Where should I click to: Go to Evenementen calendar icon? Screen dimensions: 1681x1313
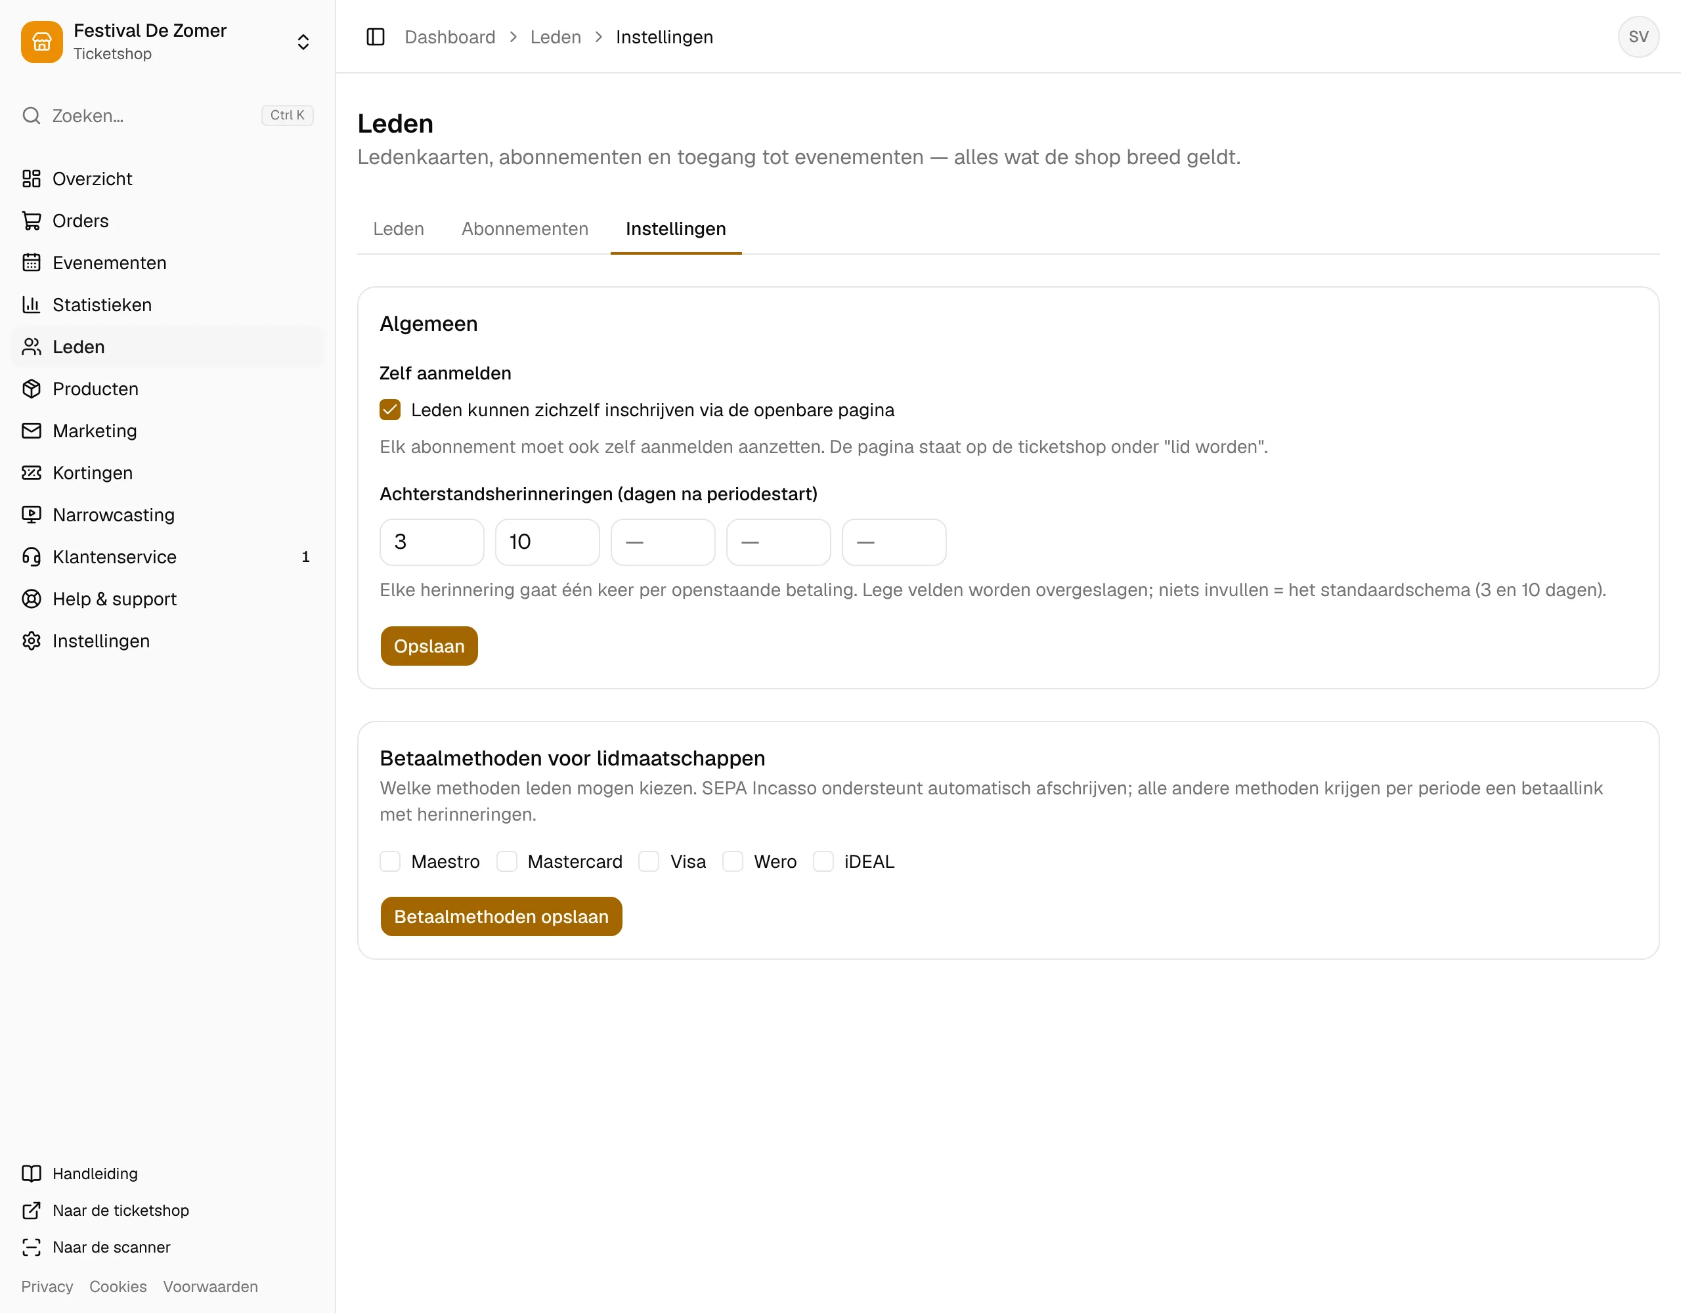(32, 263)
